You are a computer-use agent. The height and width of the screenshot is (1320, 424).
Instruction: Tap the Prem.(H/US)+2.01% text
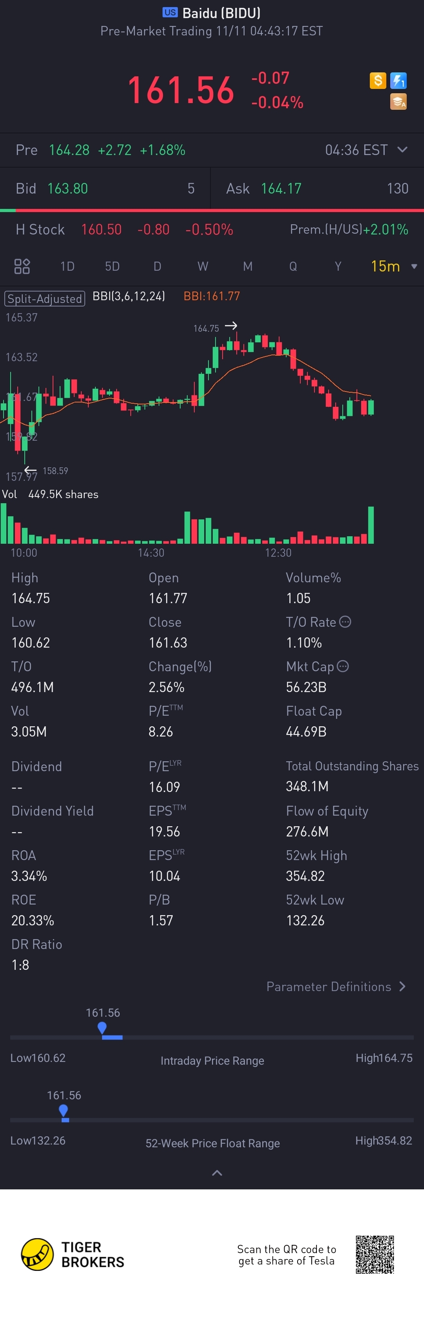pos(349,229)
